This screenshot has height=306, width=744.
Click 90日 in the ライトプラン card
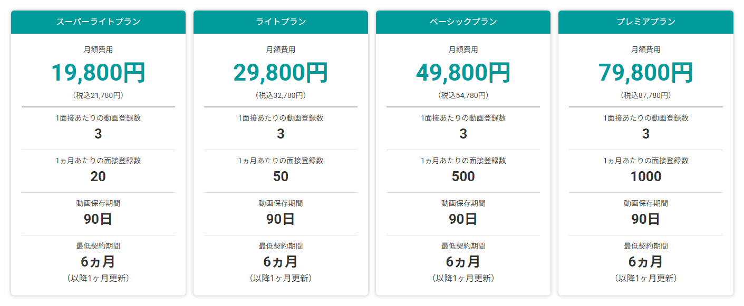281,219
